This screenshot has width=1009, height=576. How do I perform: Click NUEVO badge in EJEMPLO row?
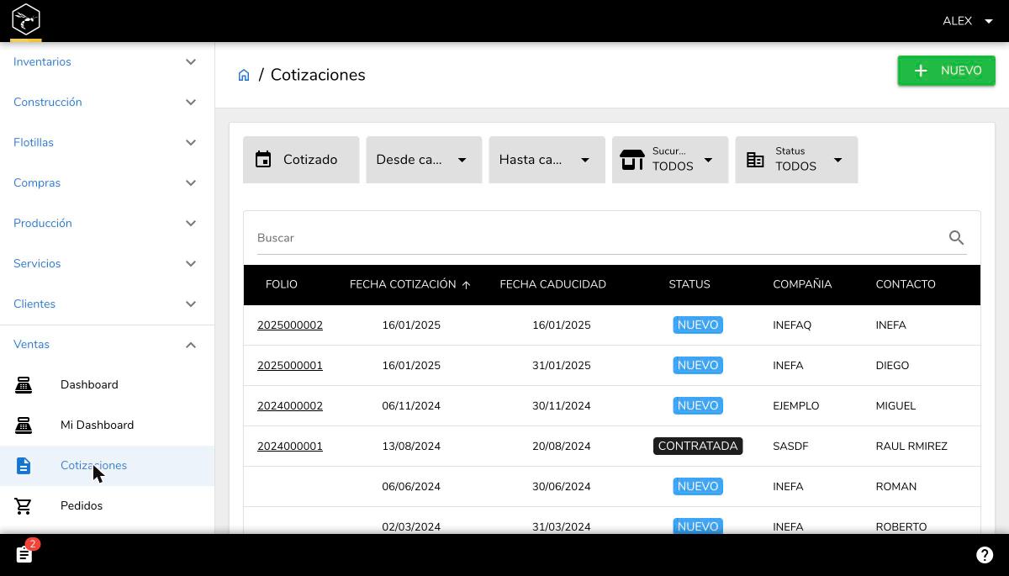point(698,406)
